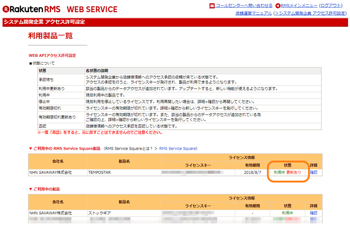This screenshot has height=225, width=350.
Task: Click the 承認待ち status row label
Action: (46, 80)
